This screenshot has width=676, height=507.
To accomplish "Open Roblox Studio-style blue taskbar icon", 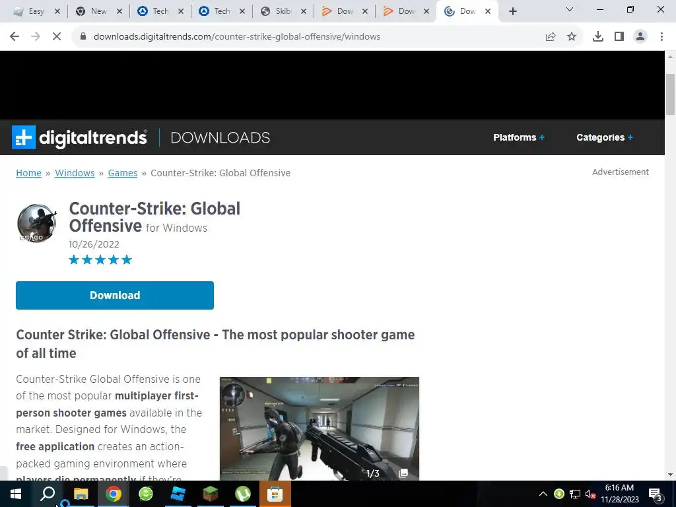I will [178, 494].
